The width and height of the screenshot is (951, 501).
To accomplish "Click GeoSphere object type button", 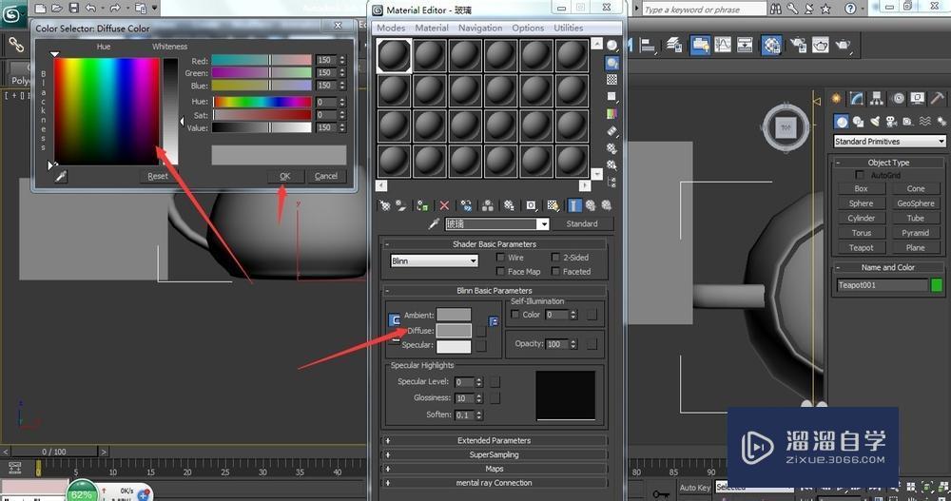I will [x=915, y=203].
